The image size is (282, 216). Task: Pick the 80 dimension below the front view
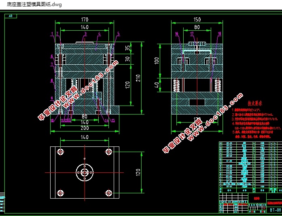(x=85, y=116)
